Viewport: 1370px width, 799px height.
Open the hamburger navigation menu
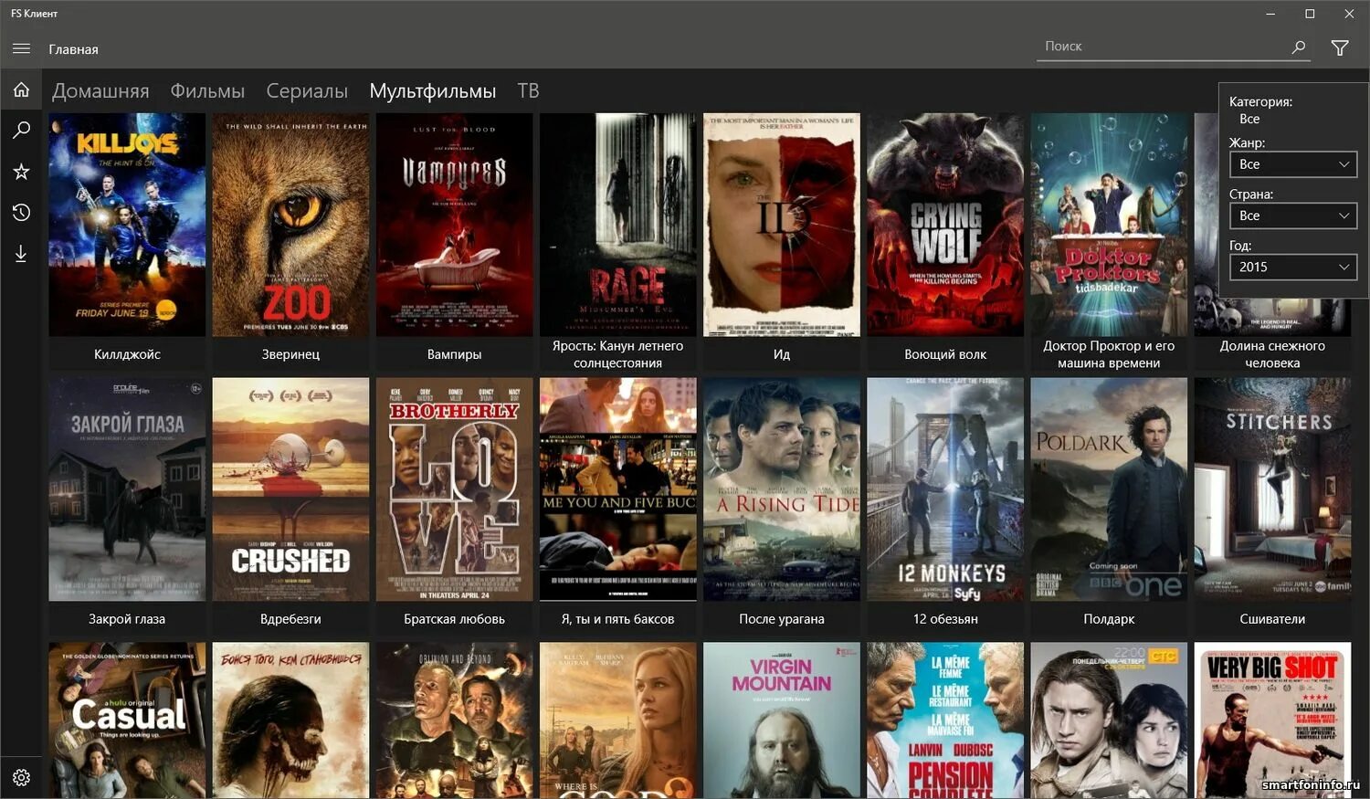(x=21, y=48)
